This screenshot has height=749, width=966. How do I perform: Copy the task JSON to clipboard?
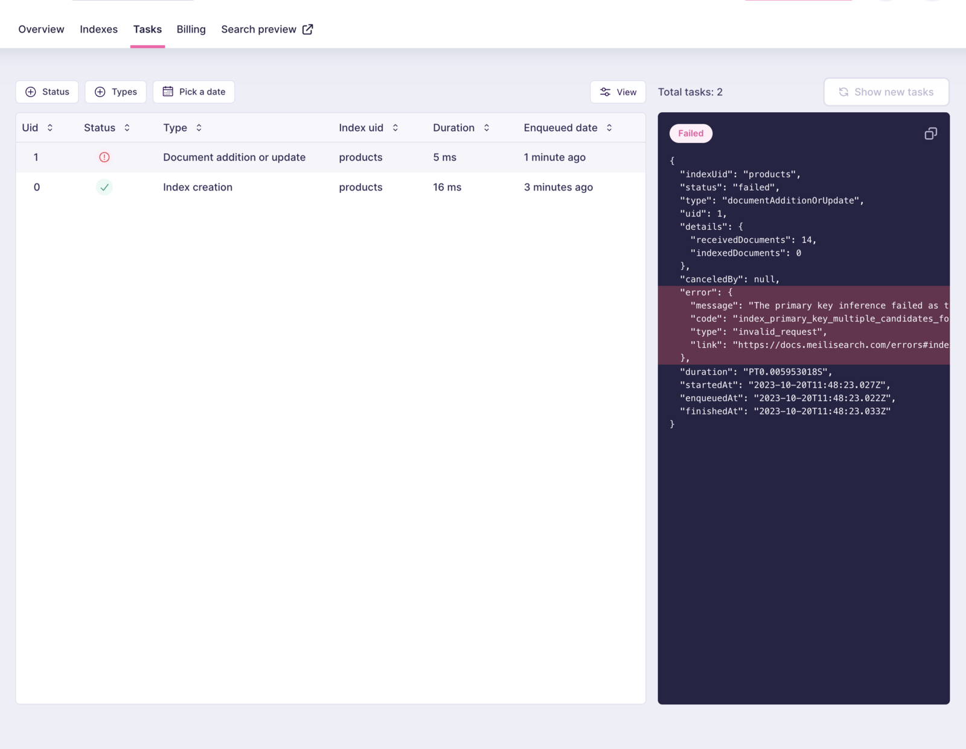(930, 133)
